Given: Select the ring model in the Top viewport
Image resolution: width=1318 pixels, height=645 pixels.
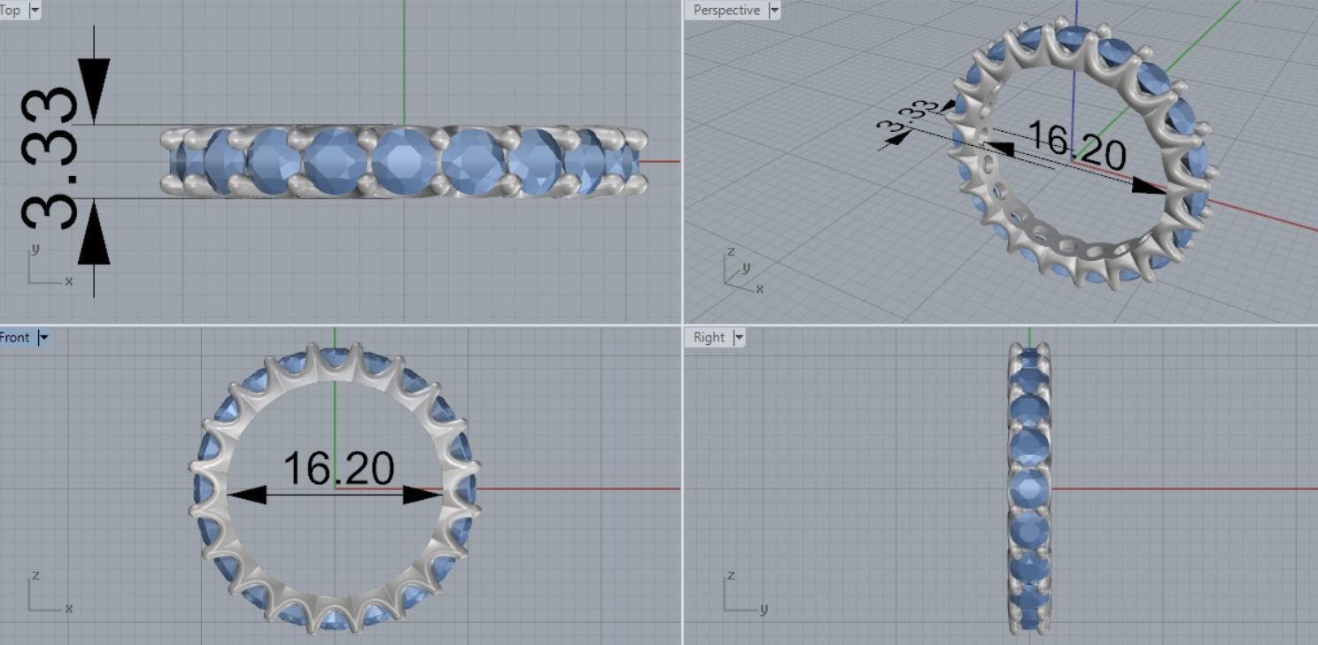Looking at the screenshot, I should pos(404,161).
